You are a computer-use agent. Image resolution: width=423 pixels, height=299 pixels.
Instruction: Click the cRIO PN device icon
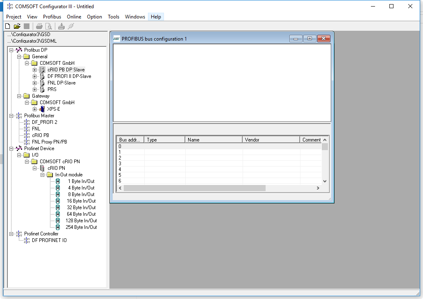42,168
